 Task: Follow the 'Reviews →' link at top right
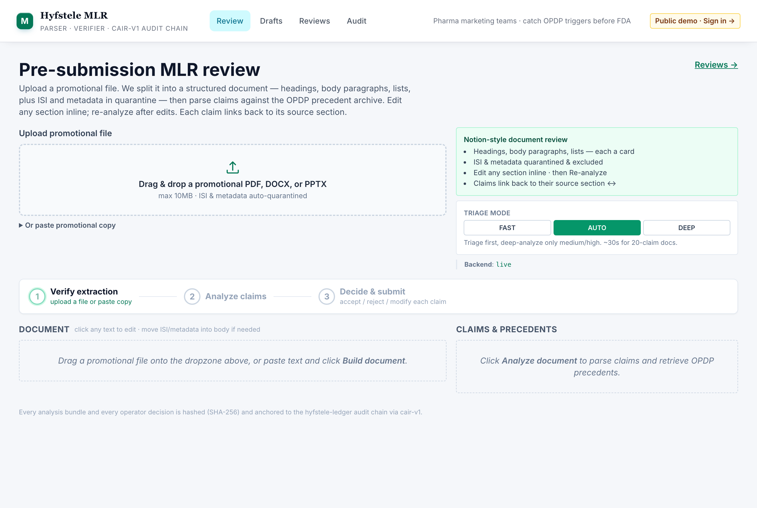tap(716, 65)
